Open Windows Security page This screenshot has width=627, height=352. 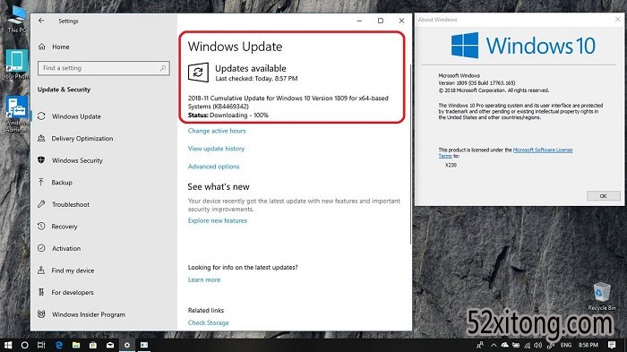coord(77,160)
